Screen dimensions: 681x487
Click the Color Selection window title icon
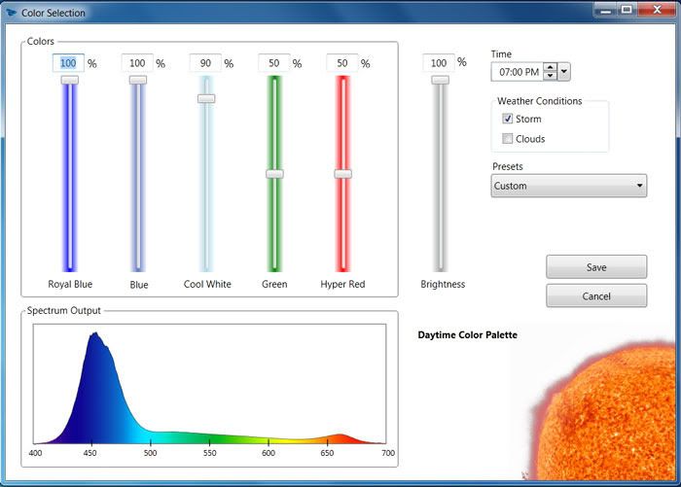[11, 13]
